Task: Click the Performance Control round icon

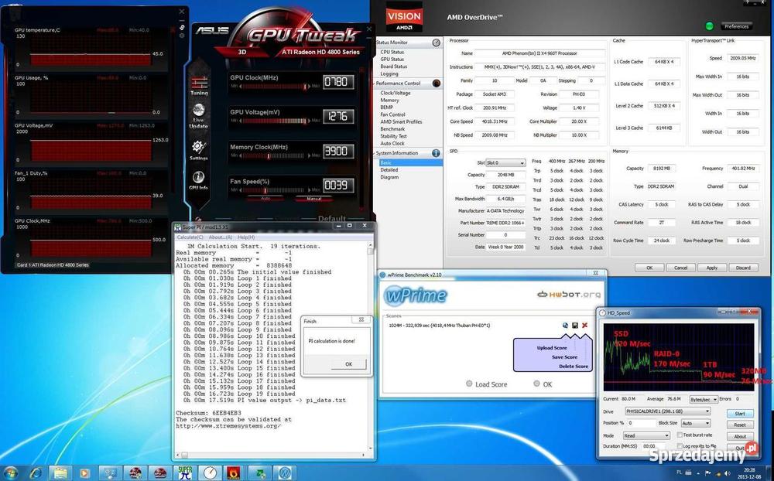Action: 437,84
